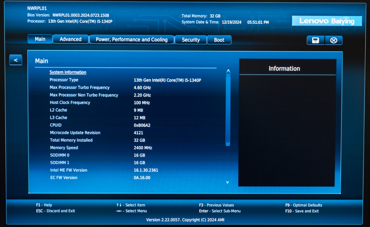370x227 pixels.
Task: Select the Boot tab
Action: pyautogui.click(x=219, y=40)
